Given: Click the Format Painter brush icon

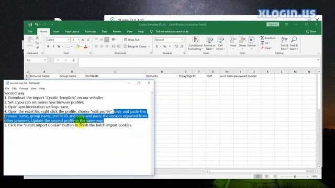Looking at the screenshot, I should (x=37, y=48).
